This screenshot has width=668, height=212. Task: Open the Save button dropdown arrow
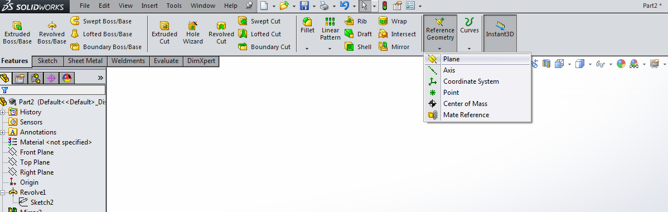(x=314, y=6)
